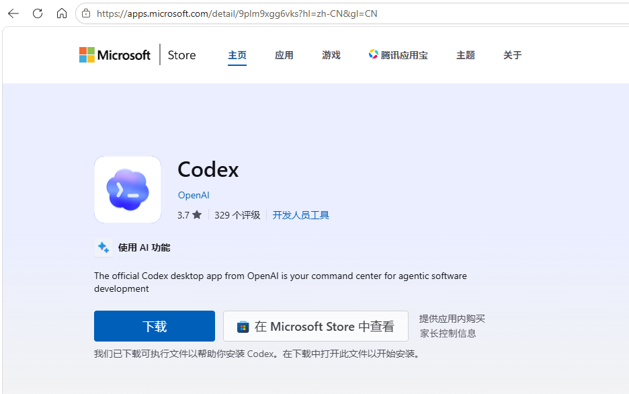The image size is (629, 394).
Task: Reload the page with the refresh icon
Action: [x=38, y=13]
